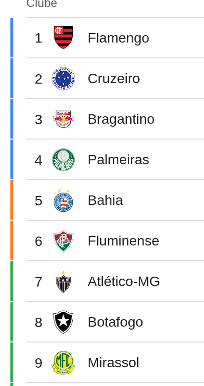
Task: Click the Palmeiras club crest
Action: tap(63, 160)
